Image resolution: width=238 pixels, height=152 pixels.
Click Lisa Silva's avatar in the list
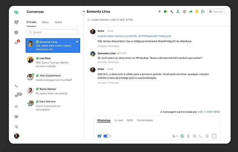coord(30,59)
